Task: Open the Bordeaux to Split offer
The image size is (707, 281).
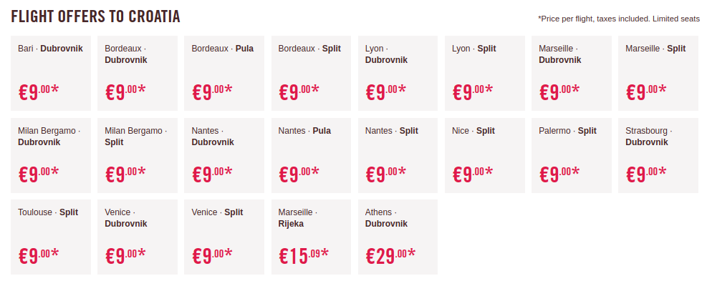Action: coord(311,74)
